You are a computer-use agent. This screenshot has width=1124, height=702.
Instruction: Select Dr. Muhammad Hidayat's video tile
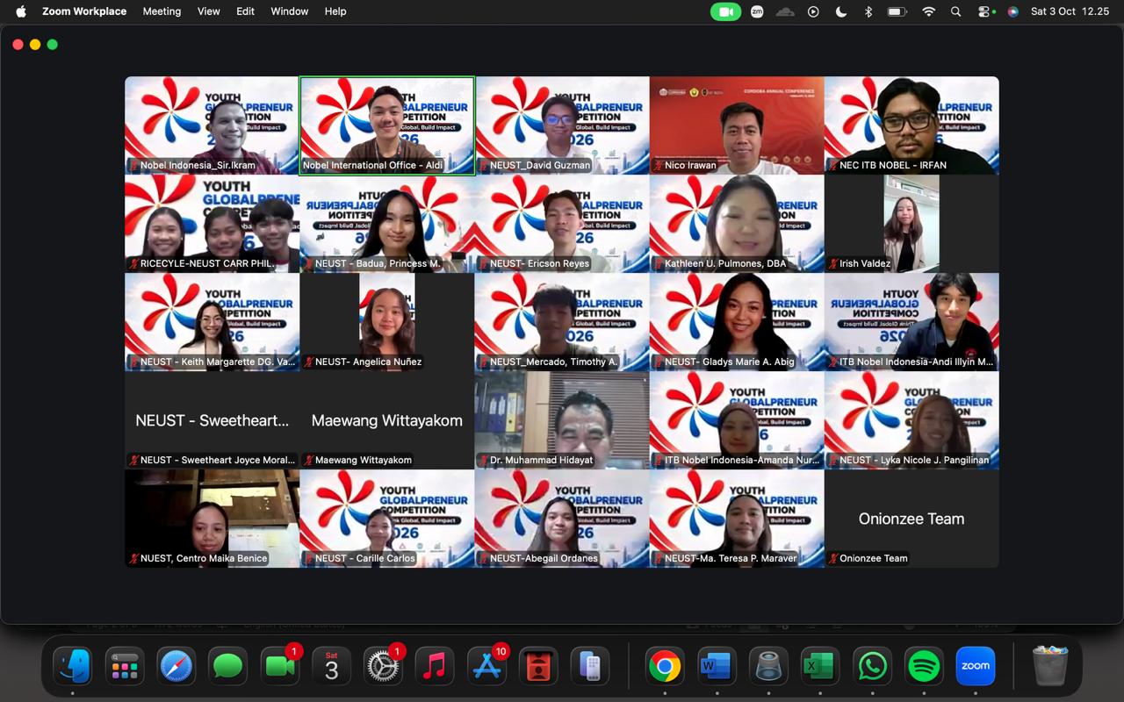pos(562,420)
